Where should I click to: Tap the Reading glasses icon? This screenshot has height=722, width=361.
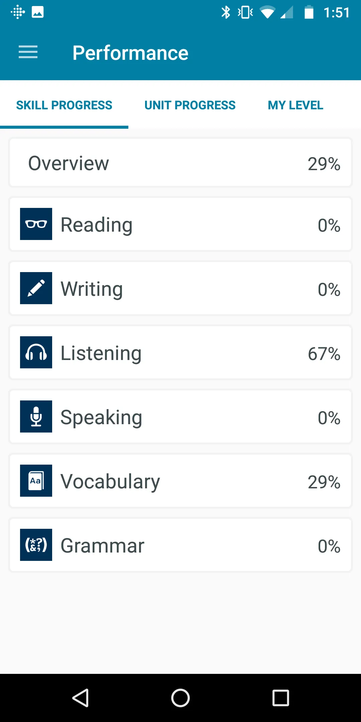click(36, 224)
